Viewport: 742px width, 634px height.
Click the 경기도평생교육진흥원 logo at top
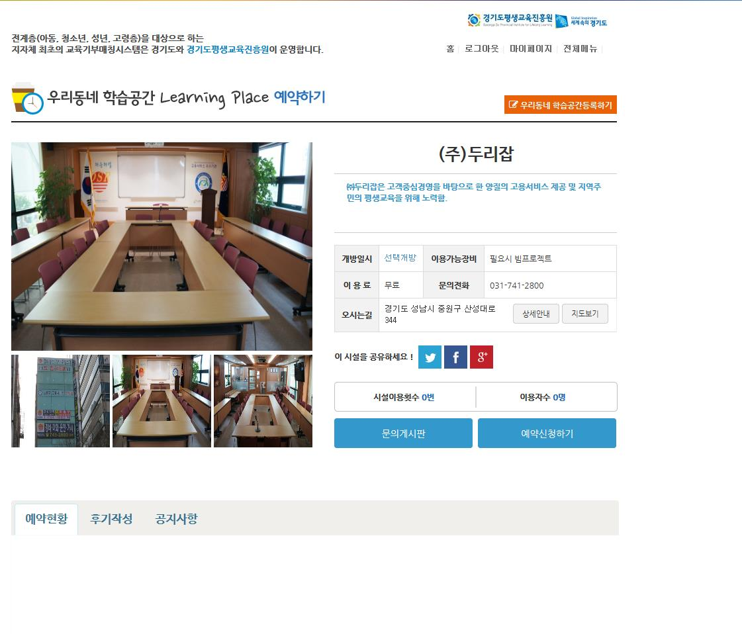(510, 20)
